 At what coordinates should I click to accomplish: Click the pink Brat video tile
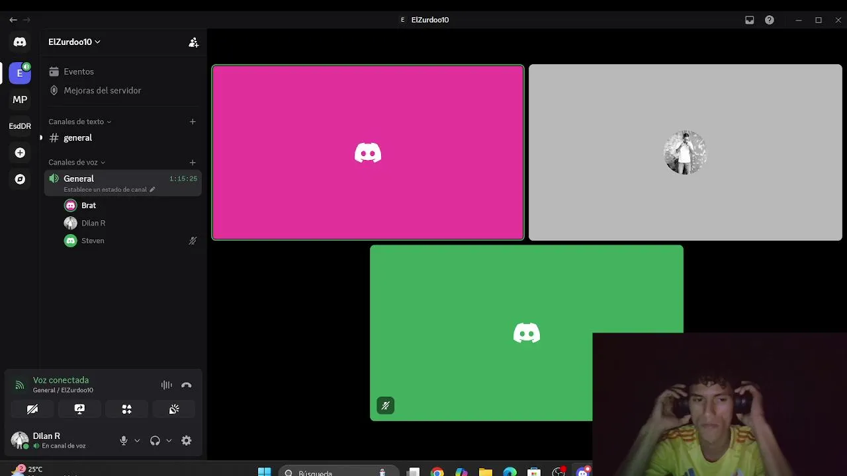(368, 153)
